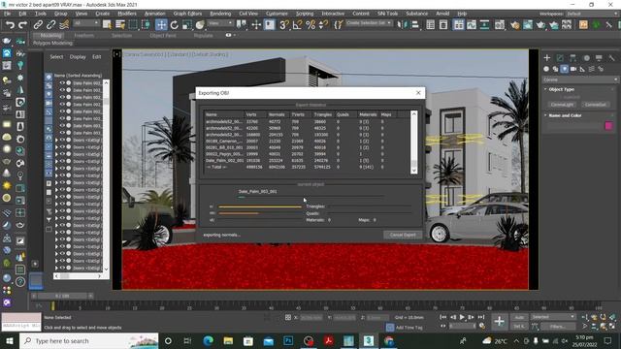Activate the Select and Scale tool

point(187,25)
